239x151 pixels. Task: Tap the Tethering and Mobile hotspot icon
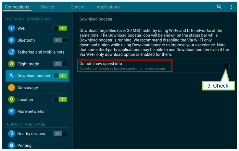click(11, 52)
